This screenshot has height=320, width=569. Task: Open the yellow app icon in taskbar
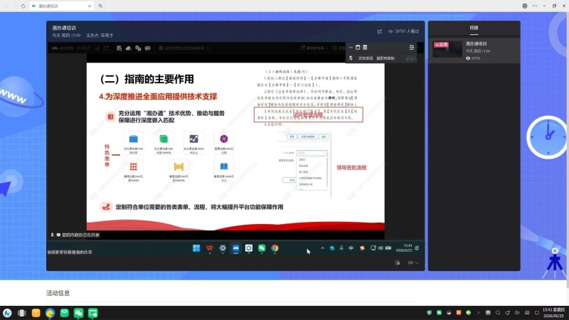click(x=36, y=313)
